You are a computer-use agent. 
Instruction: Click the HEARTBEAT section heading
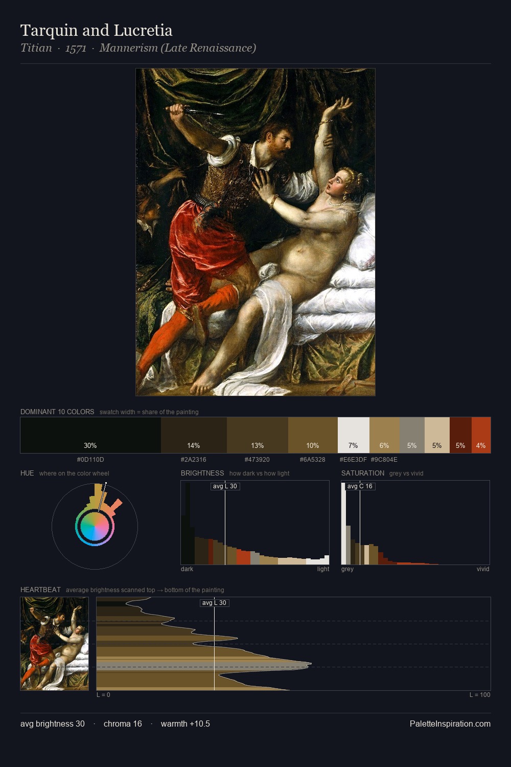click(x=40, y=590)
